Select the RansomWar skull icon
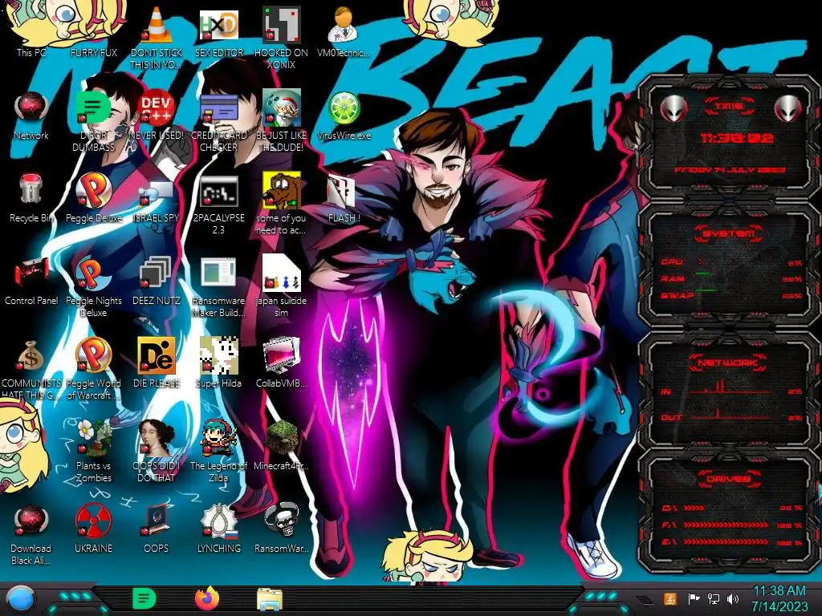This screenshot has height=616, width=822. (281, 528)
